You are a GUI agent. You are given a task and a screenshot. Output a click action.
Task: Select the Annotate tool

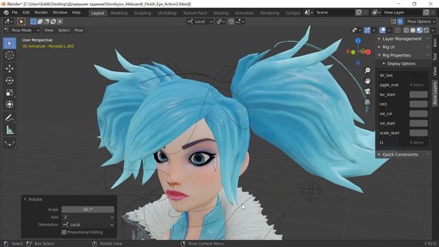[x=10, y=118]
